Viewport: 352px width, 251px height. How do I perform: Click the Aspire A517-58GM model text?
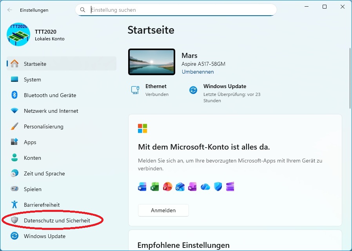click(203, 64)
